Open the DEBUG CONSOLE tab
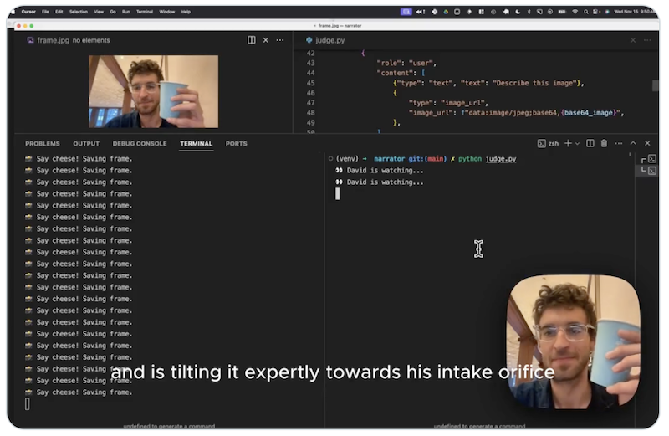The image size is (669, 436). tap(140, 144)
